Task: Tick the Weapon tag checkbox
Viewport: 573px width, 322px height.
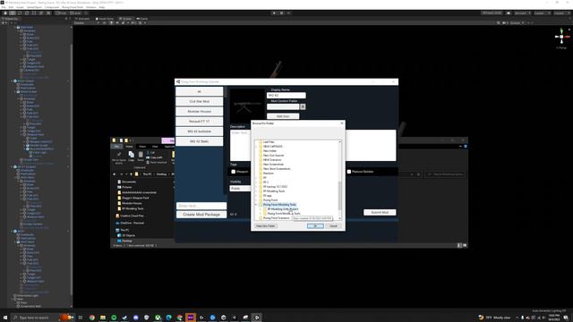Action: click(x=233, y=172)
